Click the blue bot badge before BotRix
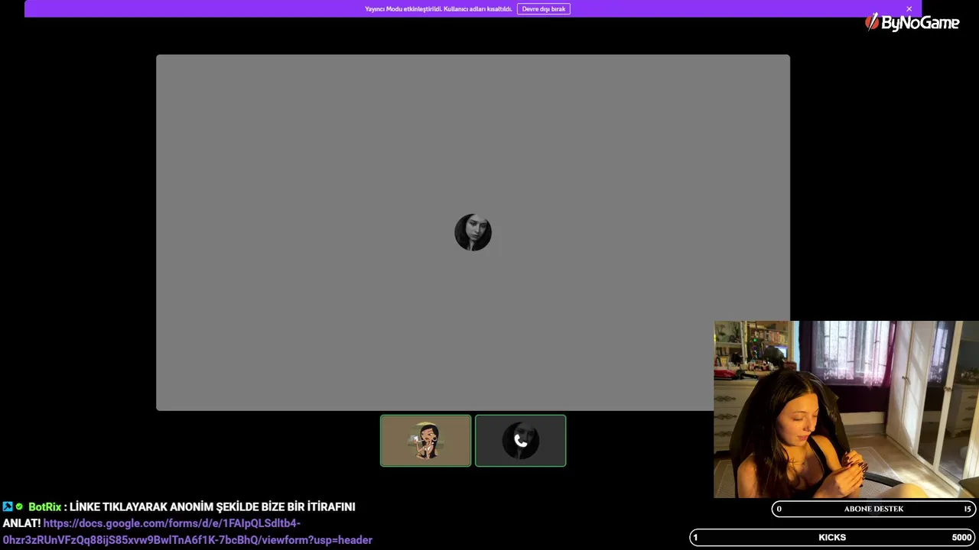This screenshot has width=979, height=550. pos(8,506)
